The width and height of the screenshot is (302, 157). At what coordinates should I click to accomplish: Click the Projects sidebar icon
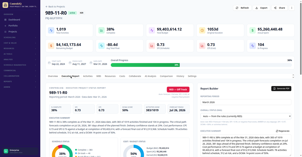(x=6, y=32)
